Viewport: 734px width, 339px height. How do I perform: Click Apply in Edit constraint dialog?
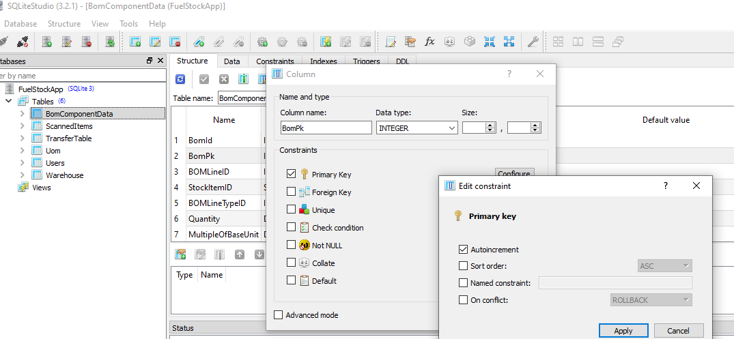click(623, 331)
